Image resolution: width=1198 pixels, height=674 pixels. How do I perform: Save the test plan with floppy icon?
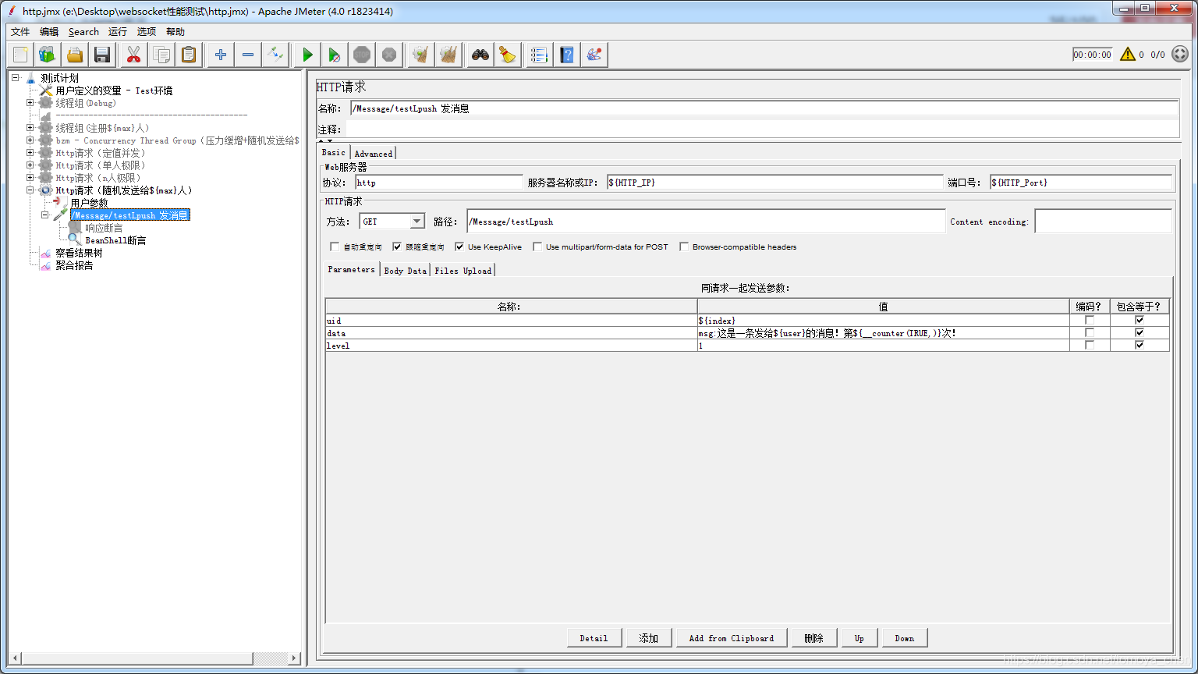102,55
